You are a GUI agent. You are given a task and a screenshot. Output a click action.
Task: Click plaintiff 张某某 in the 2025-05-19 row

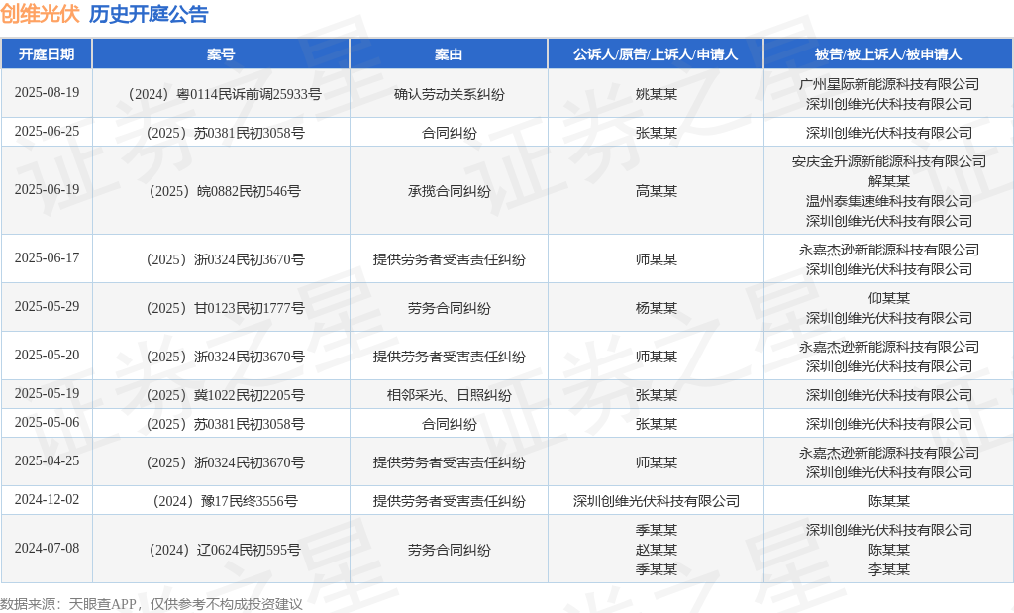click(x=656, y=396)
